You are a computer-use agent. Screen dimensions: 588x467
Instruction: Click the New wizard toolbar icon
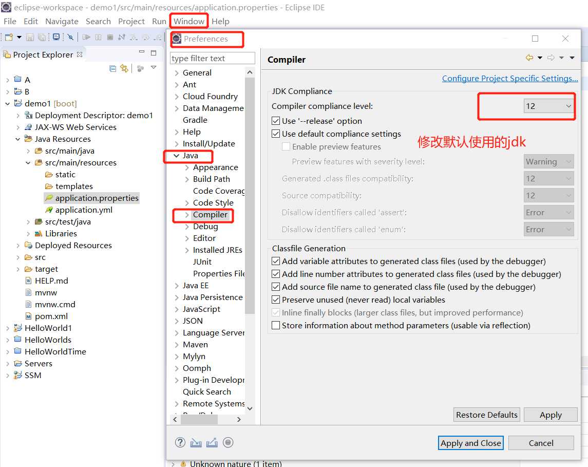9,37
